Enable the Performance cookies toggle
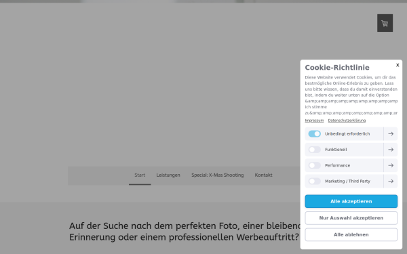This screenshot has height=254, width=407. pyautogui.click(x=314, y=165)
